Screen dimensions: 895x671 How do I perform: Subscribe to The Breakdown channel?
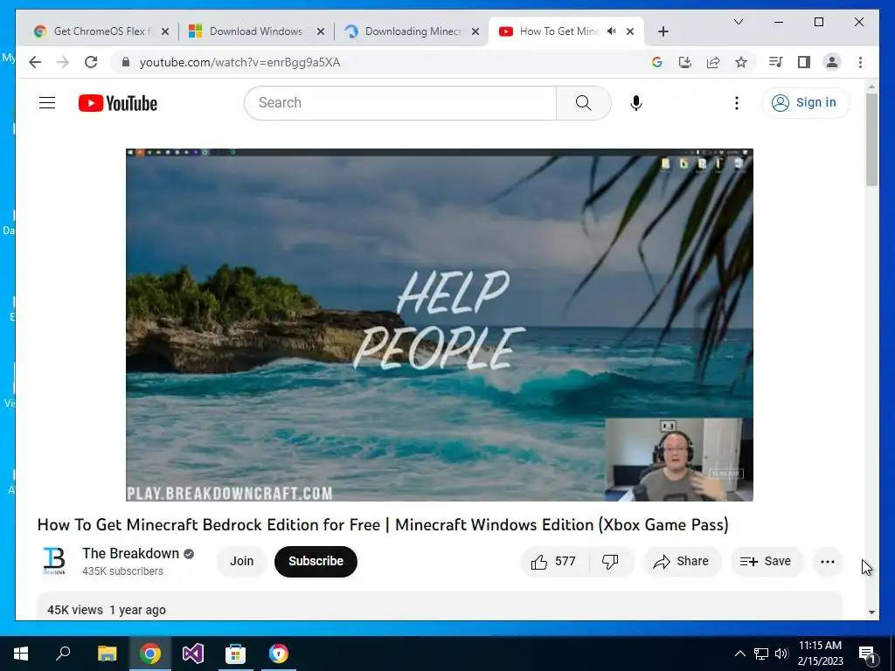[x=316, y=562]
